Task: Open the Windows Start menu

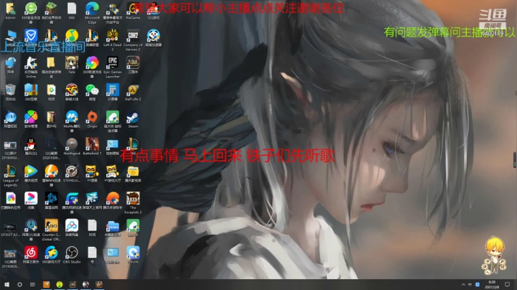Action: click(x=6, y=284)
